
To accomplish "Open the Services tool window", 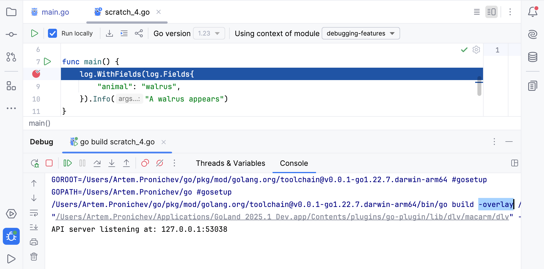I will pyautogui.click(x=11, y=214).
